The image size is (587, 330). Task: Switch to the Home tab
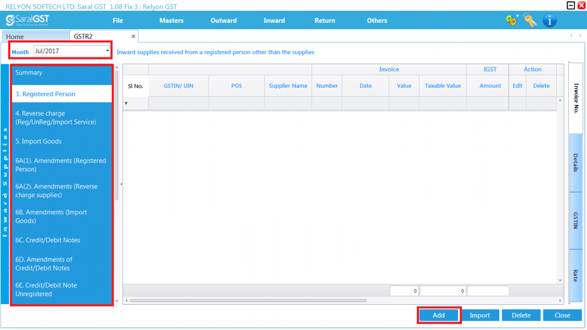(36, 37)
